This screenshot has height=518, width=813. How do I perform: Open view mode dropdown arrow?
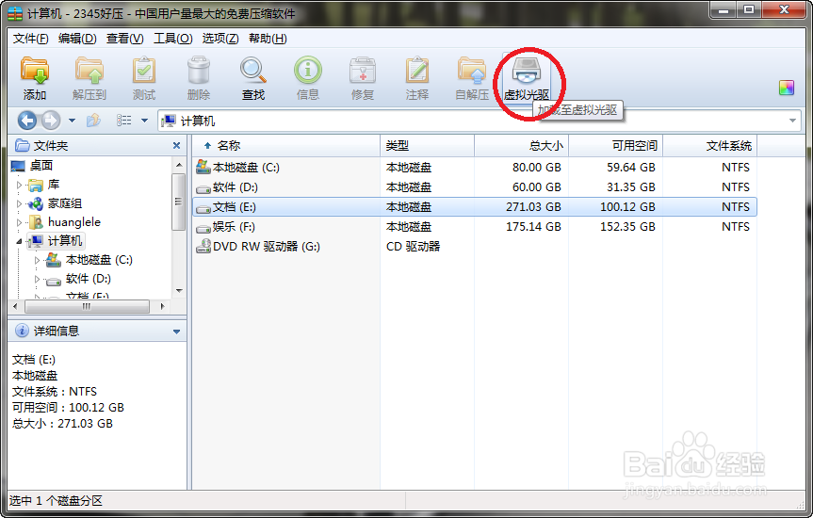click(x=145, y=121)
